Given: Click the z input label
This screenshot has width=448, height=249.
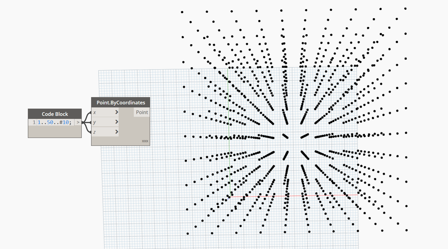Looking at the screenshot, I should point(94,132).
